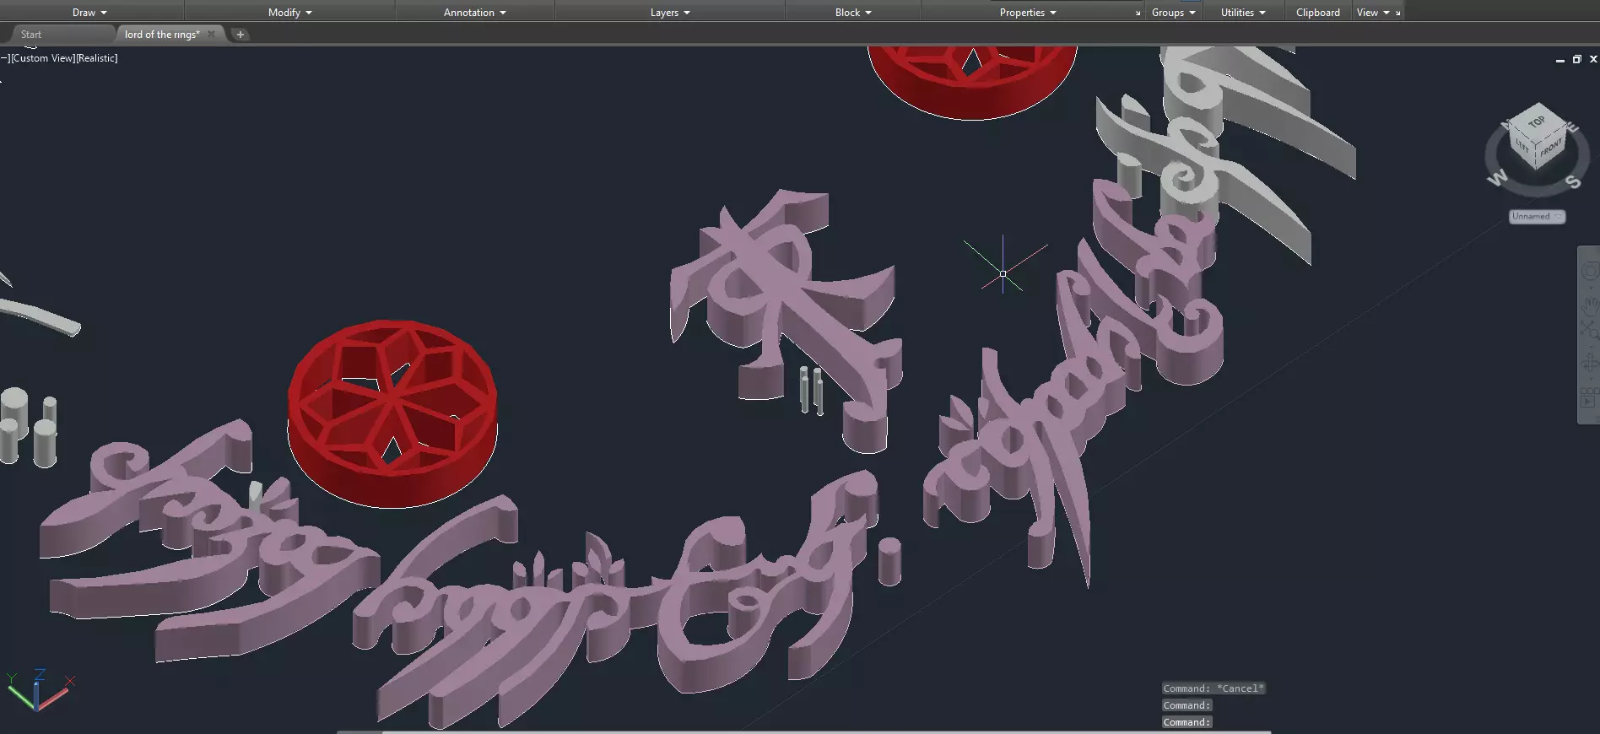Select the Zoom Extents tool on navigation bar
The image size is (1600, 734).
click(x=1589, y=331)
